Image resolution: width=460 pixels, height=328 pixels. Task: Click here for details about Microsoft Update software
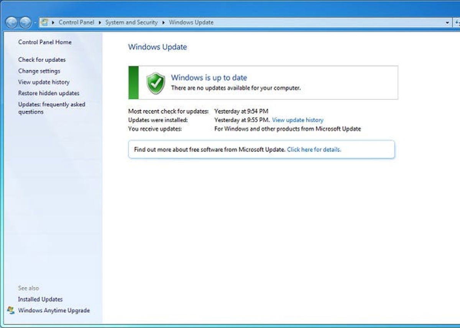tap(314, 150)
